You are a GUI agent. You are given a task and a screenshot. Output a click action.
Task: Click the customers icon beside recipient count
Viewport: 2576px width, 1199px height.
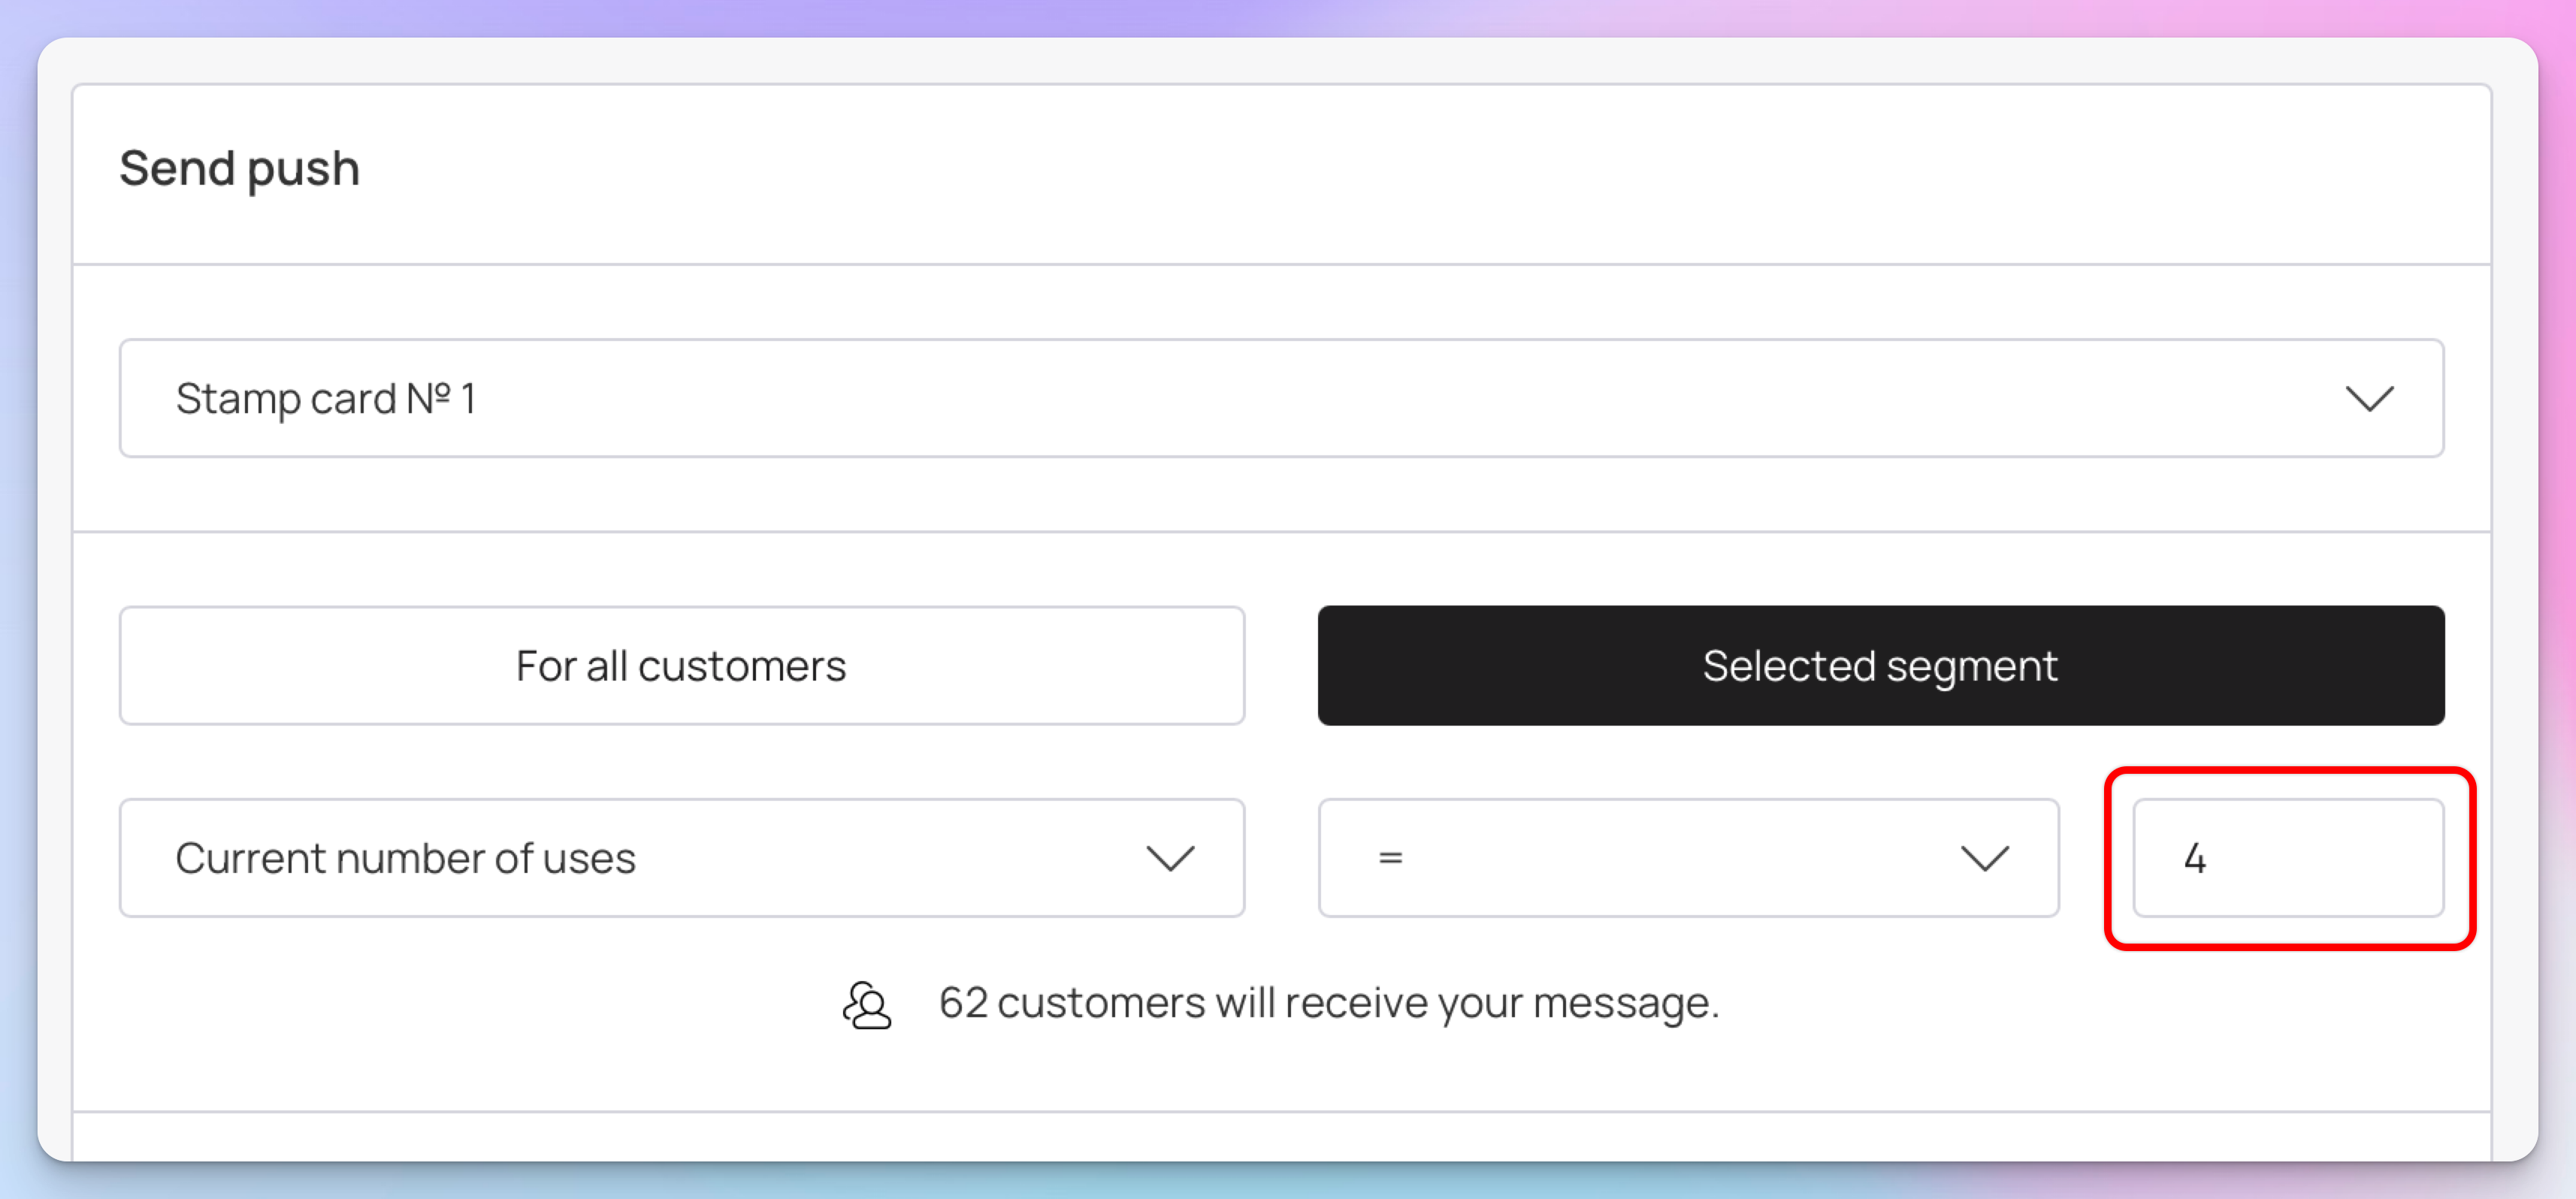point(866,1004)
